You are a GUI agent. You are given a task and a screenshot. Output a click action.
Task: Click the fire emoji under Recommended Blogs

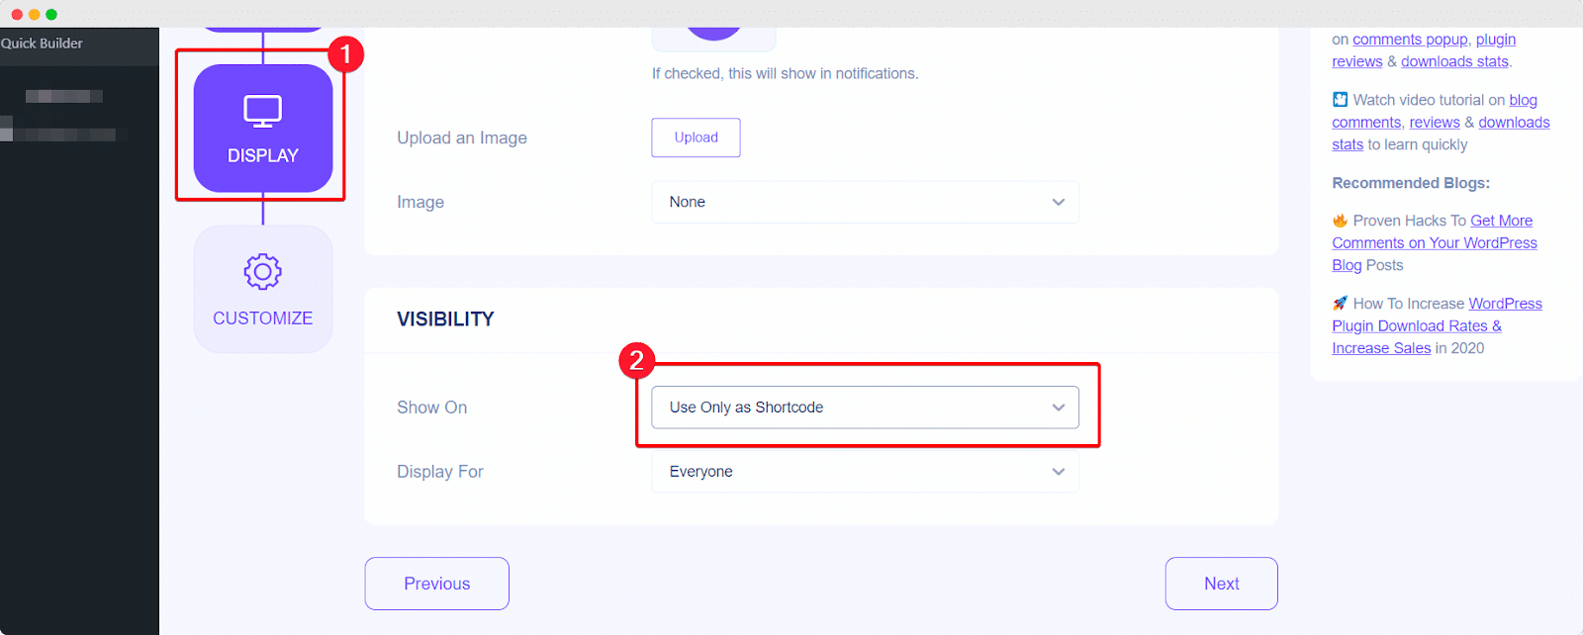[x=1340, y=220]
